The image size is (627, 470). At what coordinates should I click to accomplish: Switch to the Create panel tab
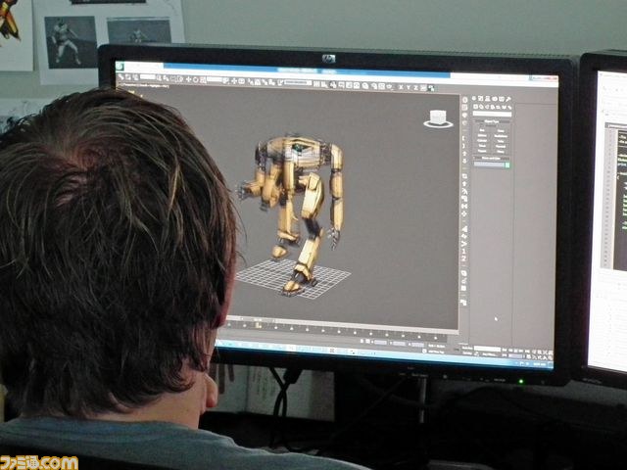coord(474,99)
